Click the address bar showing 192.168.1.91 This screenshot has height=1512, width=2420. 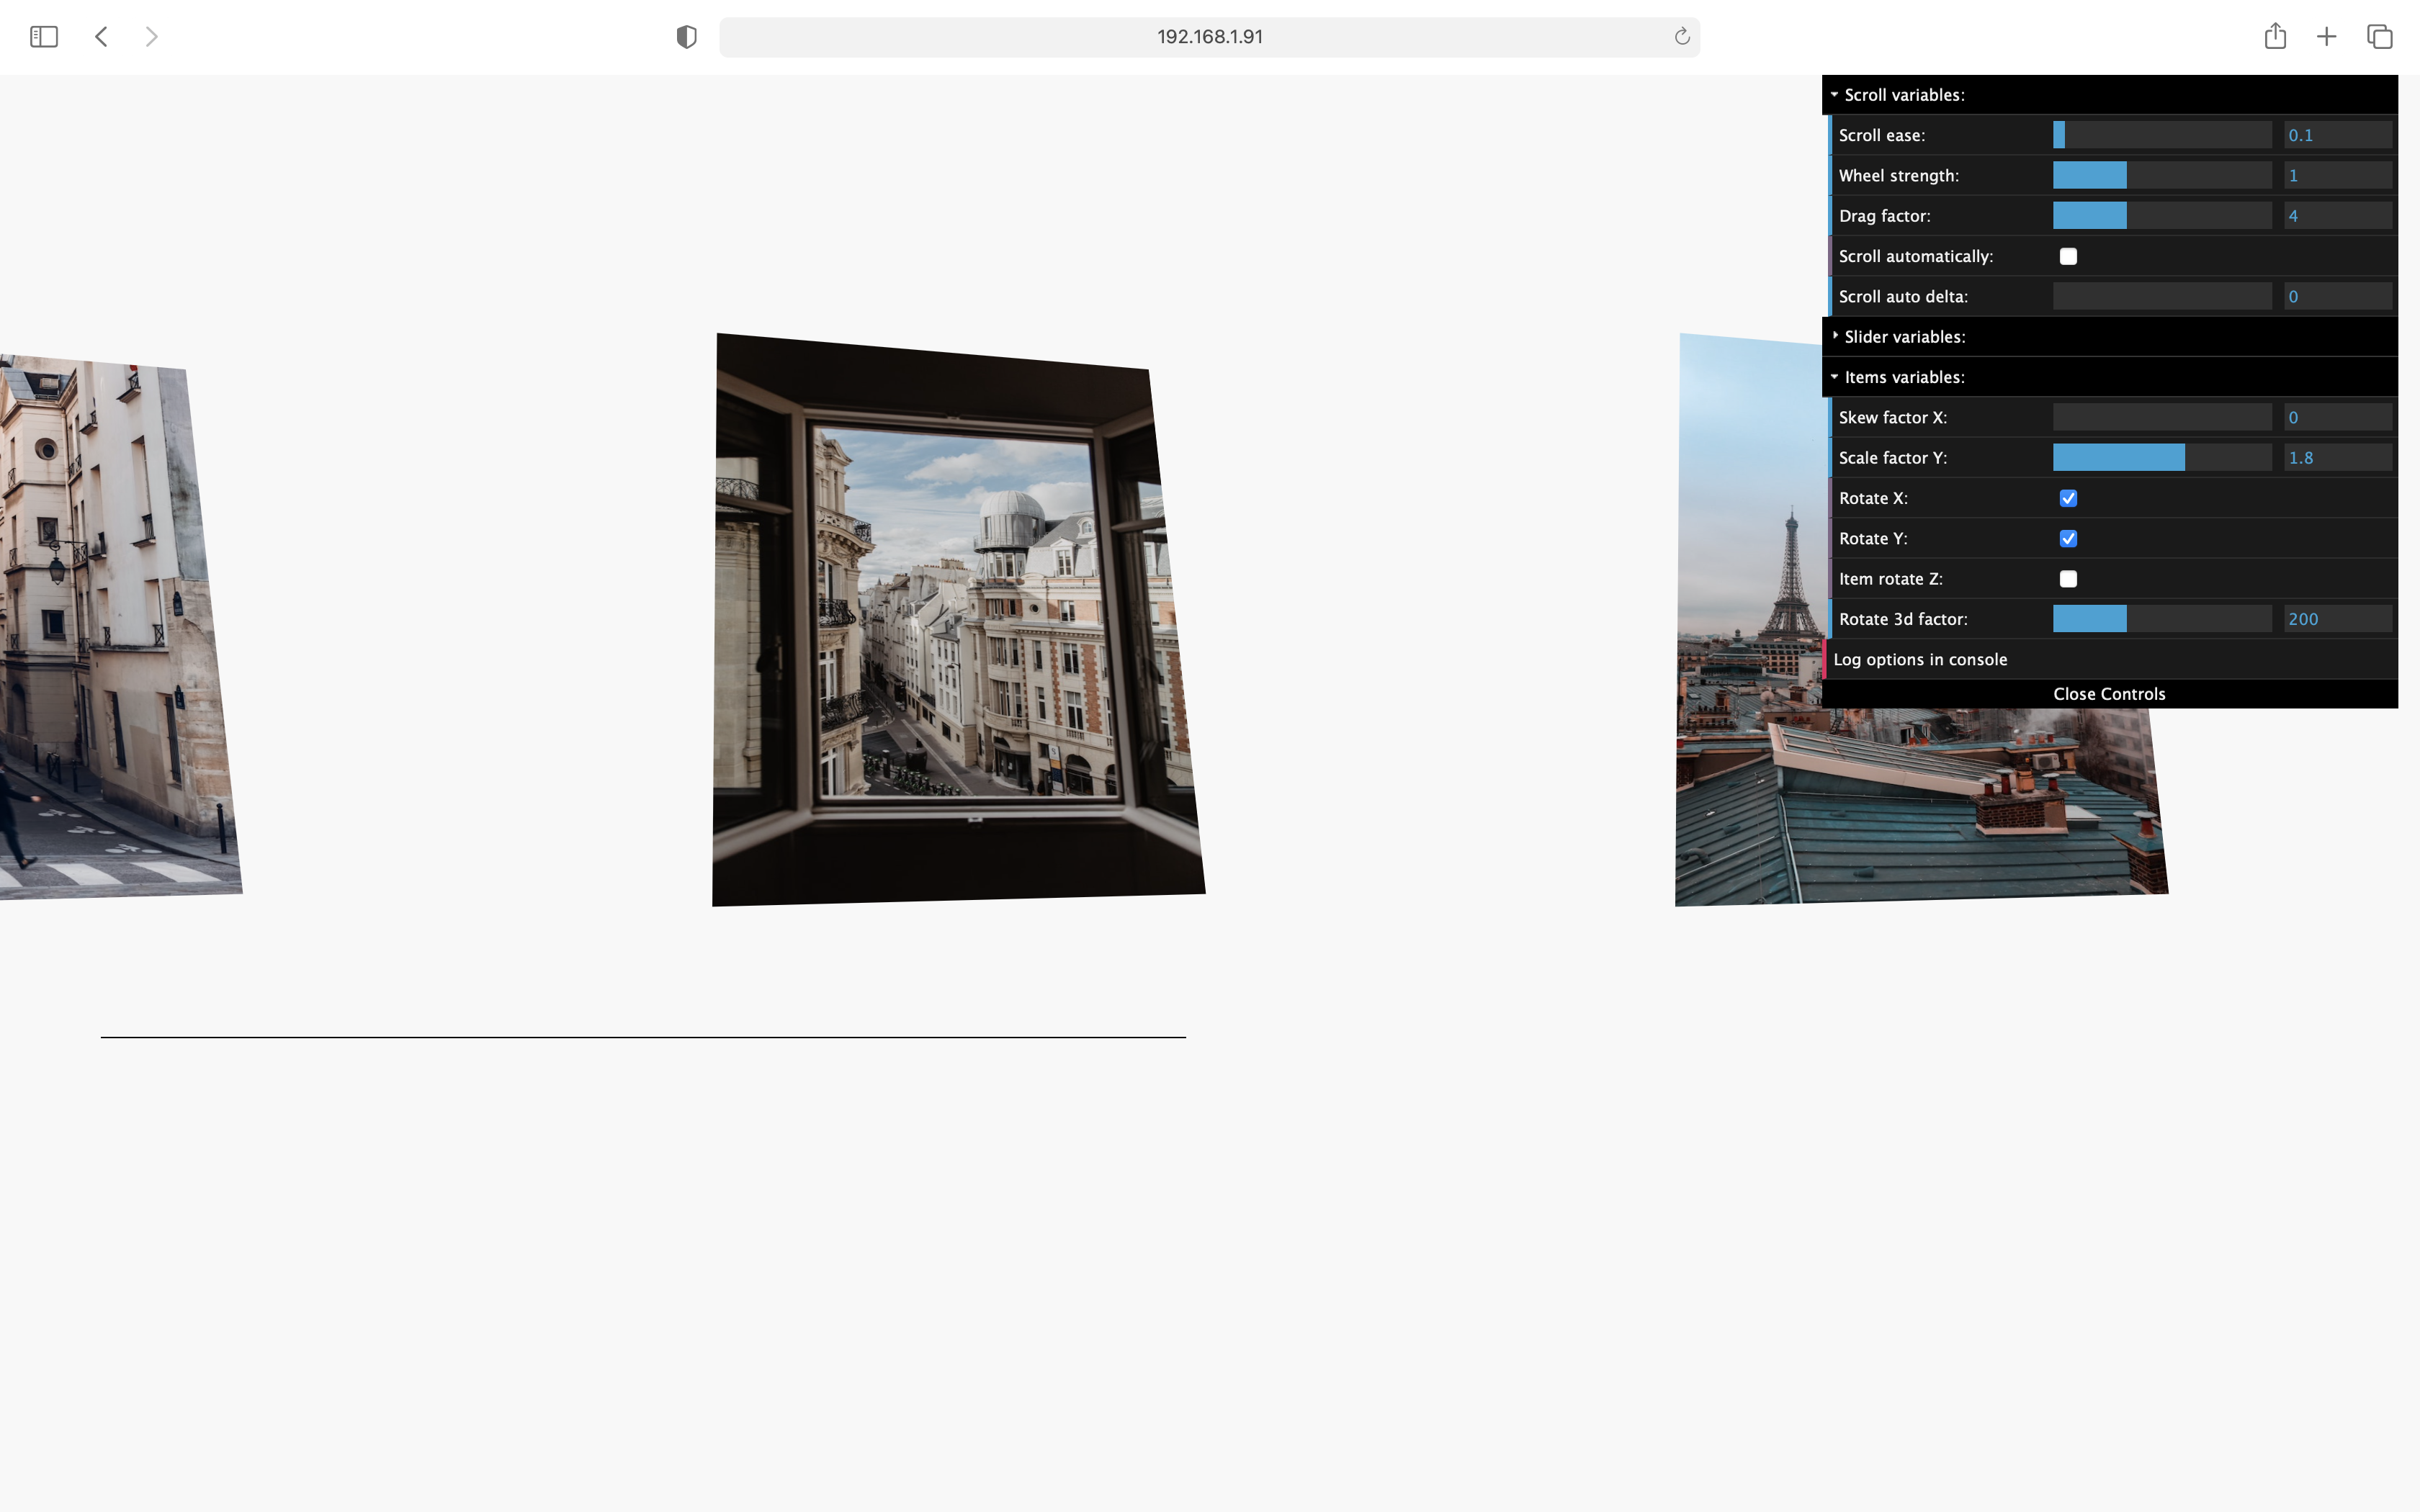1209,37
